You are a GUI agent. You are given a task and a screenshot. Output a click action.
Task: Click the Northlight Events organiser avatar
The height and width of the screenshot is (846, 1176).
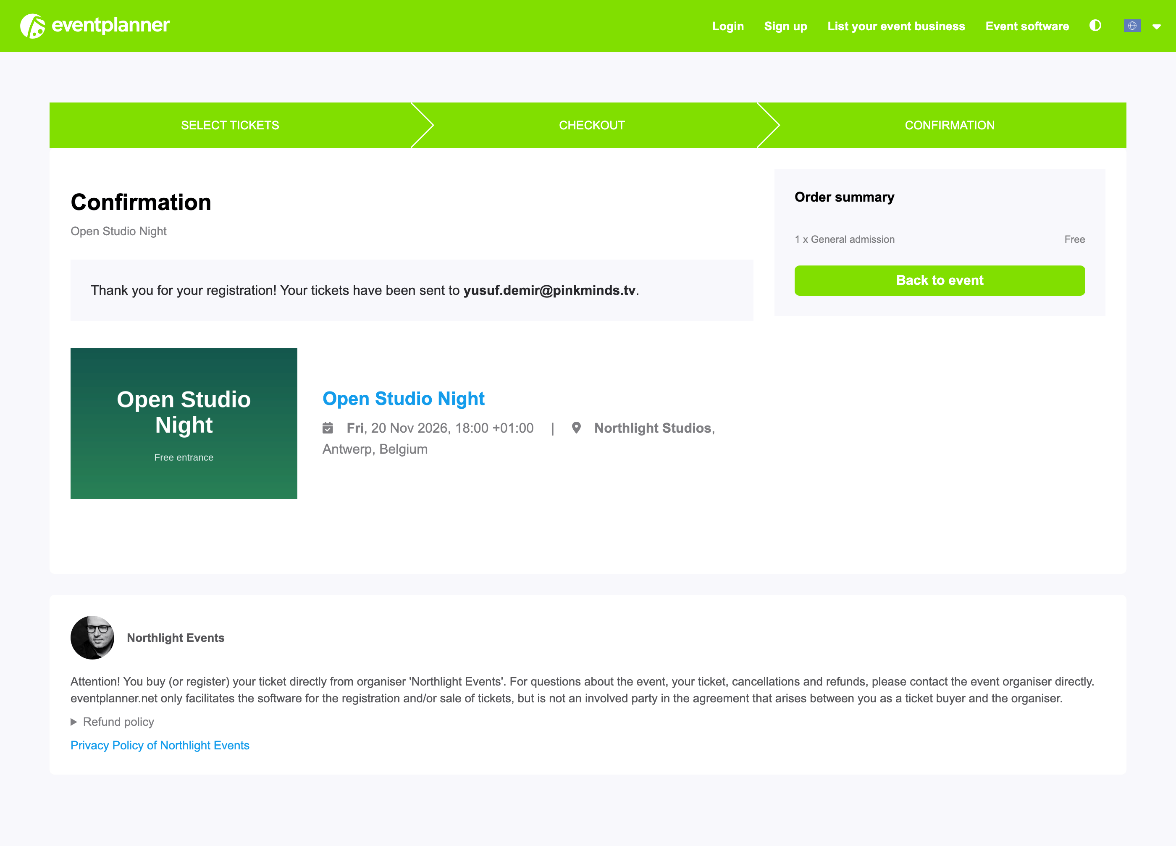92,638
